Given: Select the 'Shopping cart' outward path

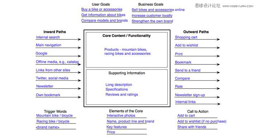Looking at the screenshot, I should coord(186,37).
